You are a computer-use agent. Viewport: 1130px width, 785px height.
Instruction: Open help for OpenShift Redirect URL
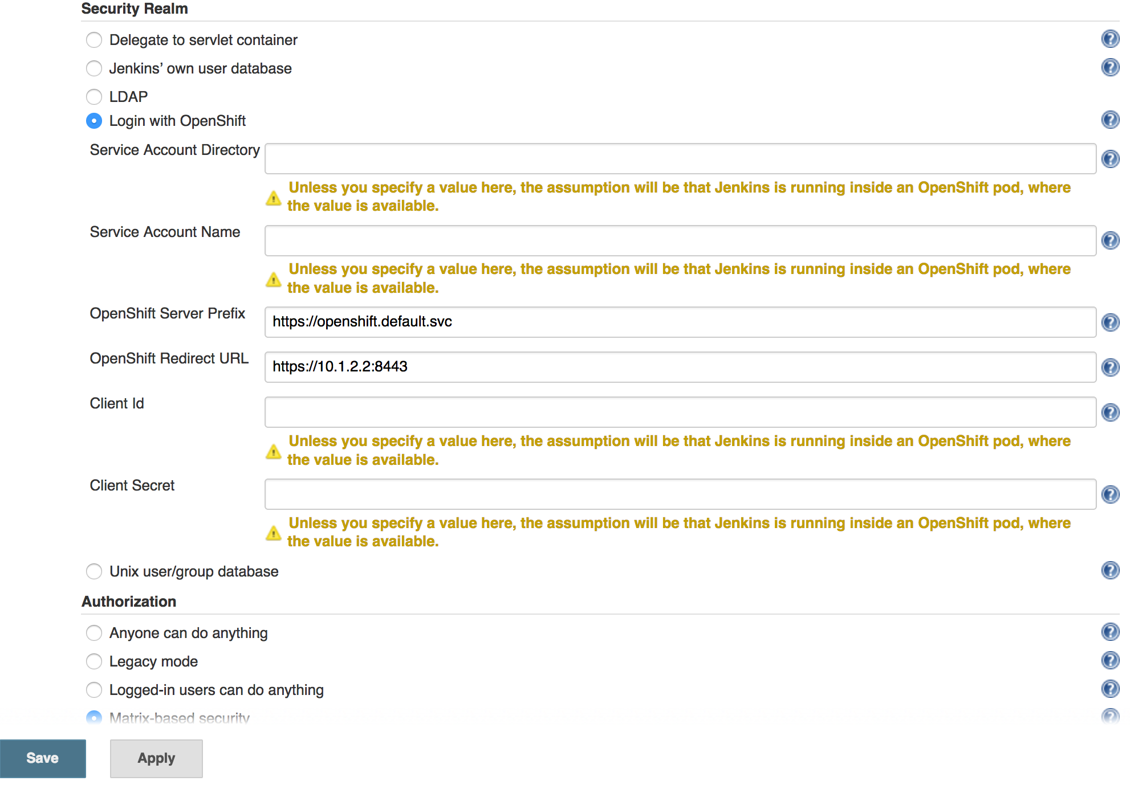click(x=1111, y=367)
